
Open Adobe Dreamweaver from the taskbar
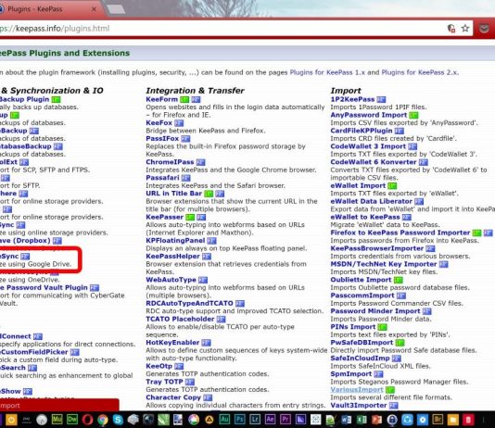click(72, 419)
